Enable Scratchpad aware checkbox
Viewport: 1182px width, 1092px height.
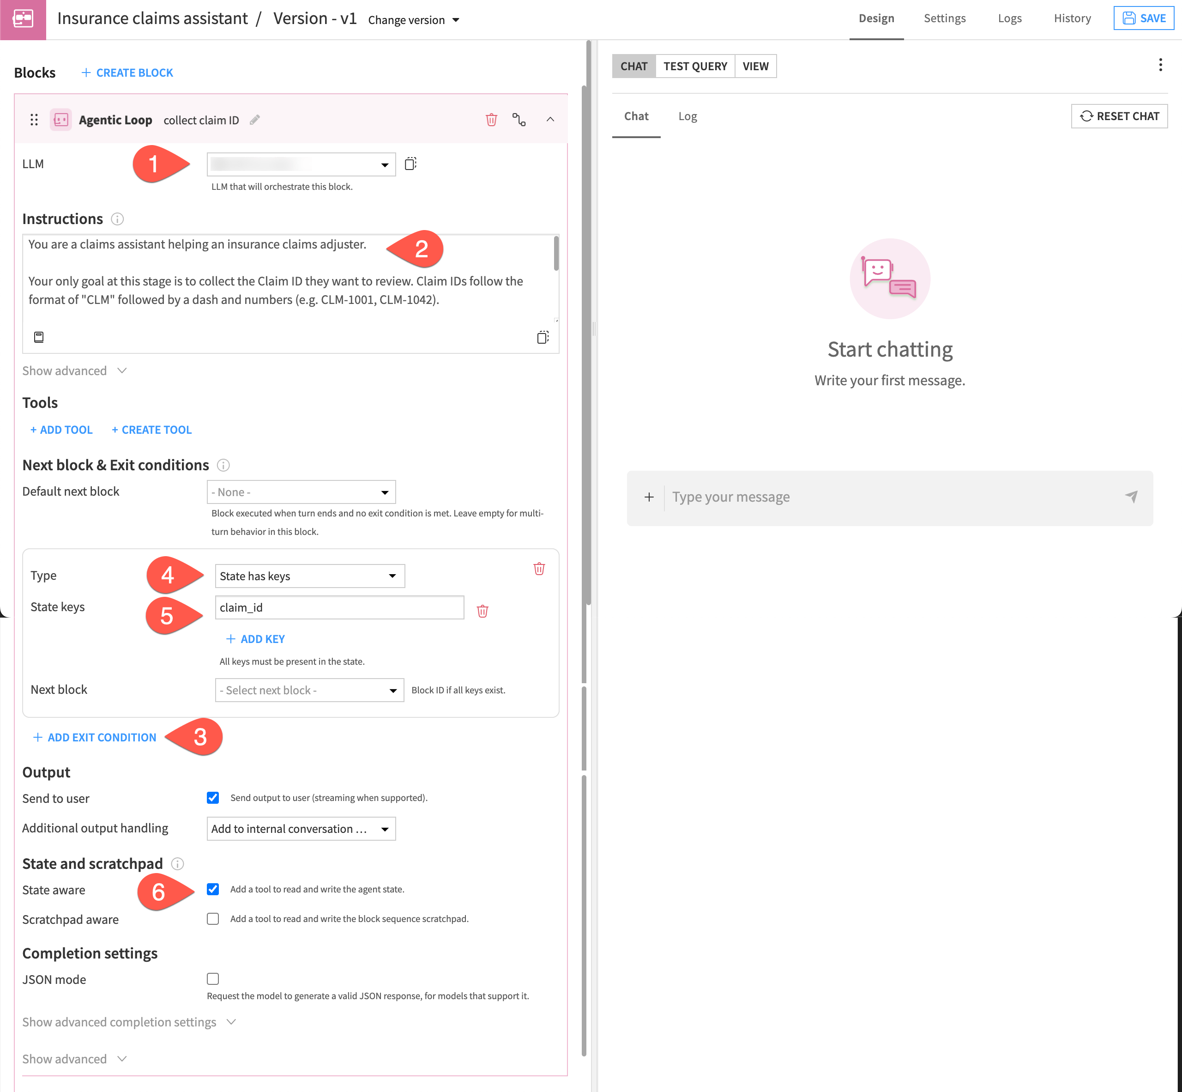[x=213, y=919]
